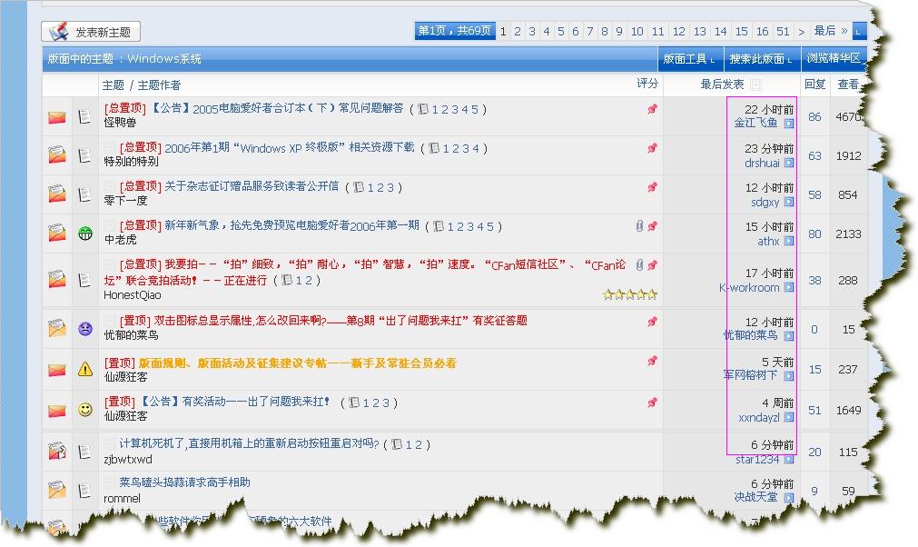Screen dimensions: 918x547
Task: Click the 发表新主题 new topic button
Action: (91, 32)
